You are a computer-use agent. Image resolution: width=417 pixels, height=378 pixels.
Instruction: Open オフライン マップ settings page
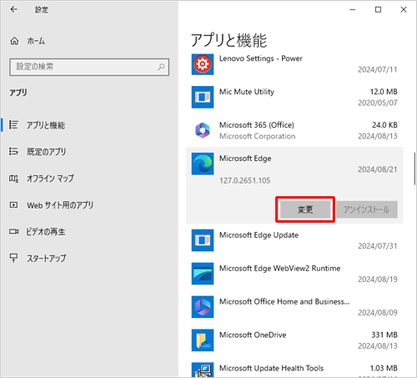[x=50, y=179]
